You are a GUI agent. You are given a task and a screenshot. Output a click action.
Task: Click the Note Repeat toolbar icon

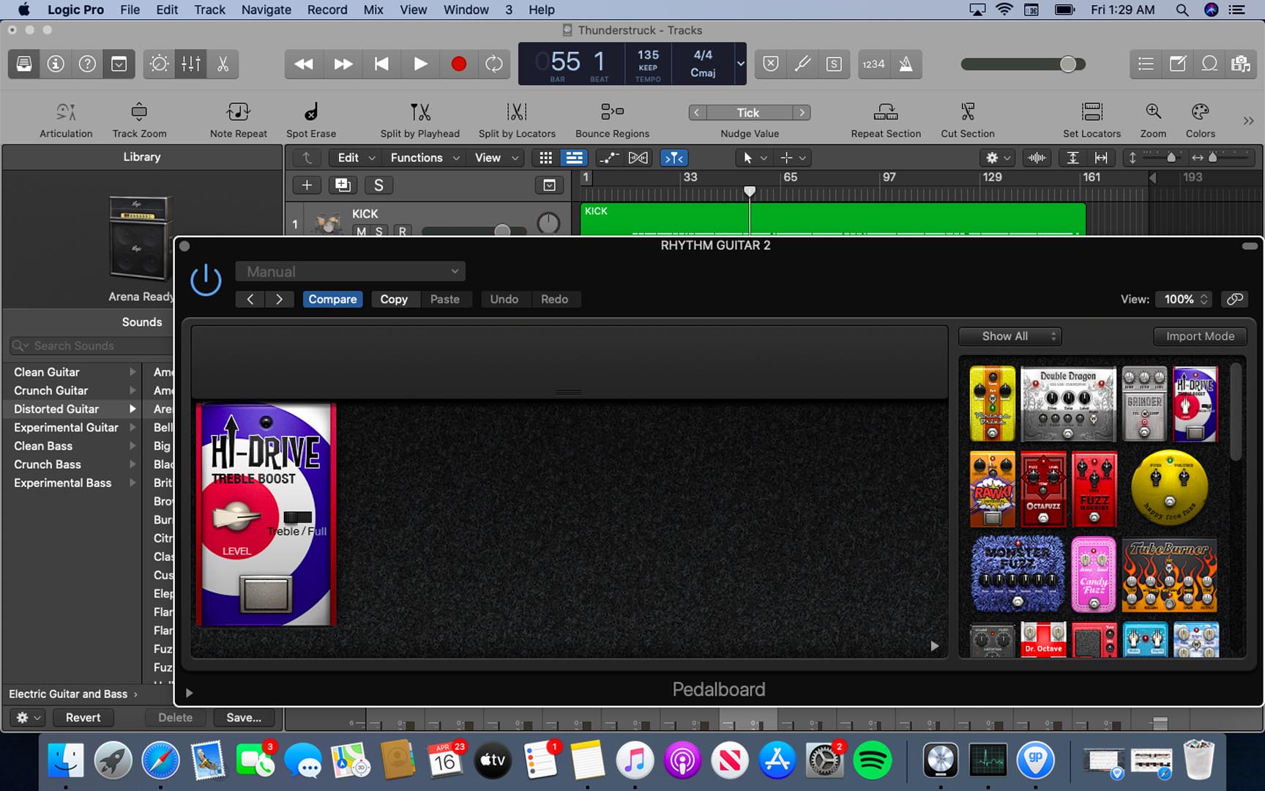239,112
